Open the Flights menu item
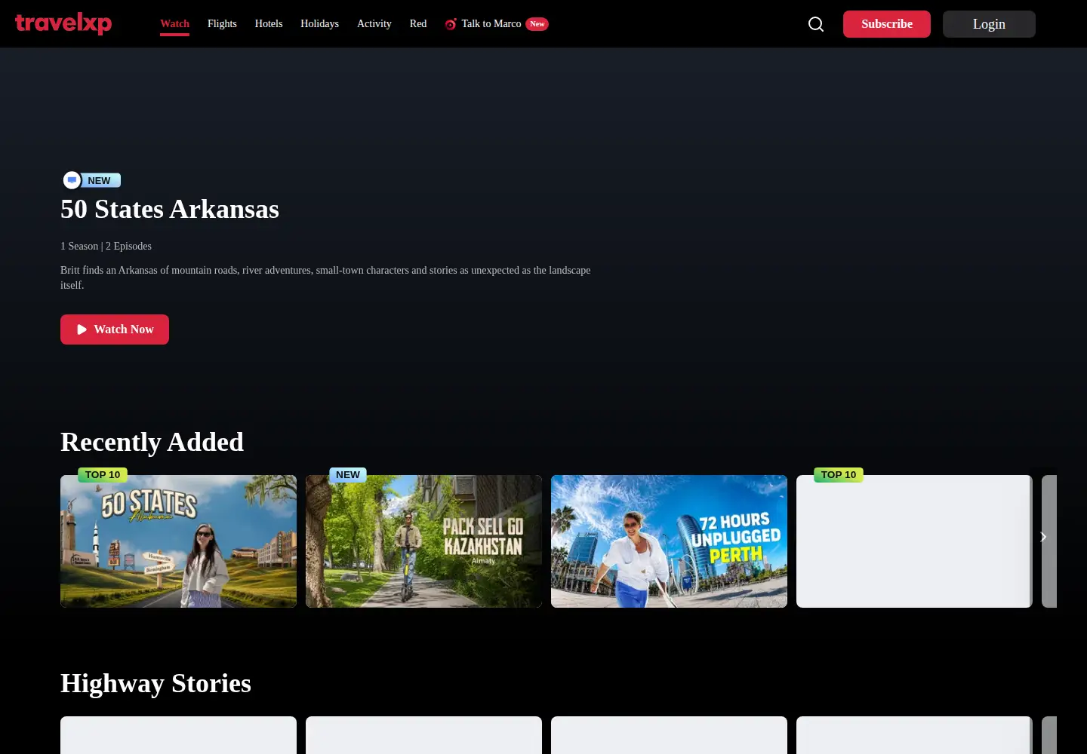The height and width of the screenshot is (754, 1087). coord(222,24)
